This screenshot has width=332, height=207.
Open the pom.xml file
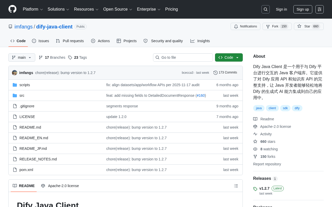coord(26,170)
